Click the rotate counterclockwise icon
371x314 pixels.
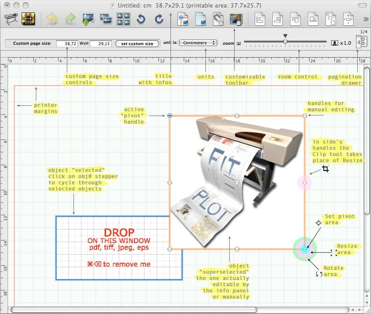coord(141,19)
